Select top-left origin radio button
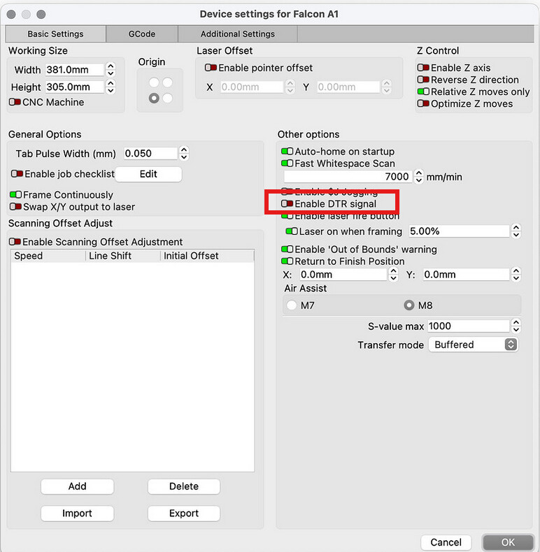This screenshot has height=552, width=540. tap(154, 82)
